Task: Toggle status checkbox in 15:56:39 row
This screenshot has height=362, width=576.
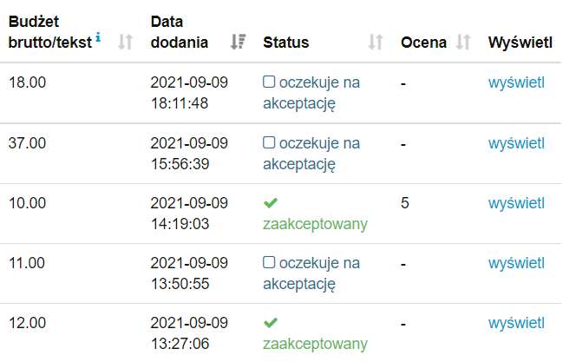Action: coord(269,142)
